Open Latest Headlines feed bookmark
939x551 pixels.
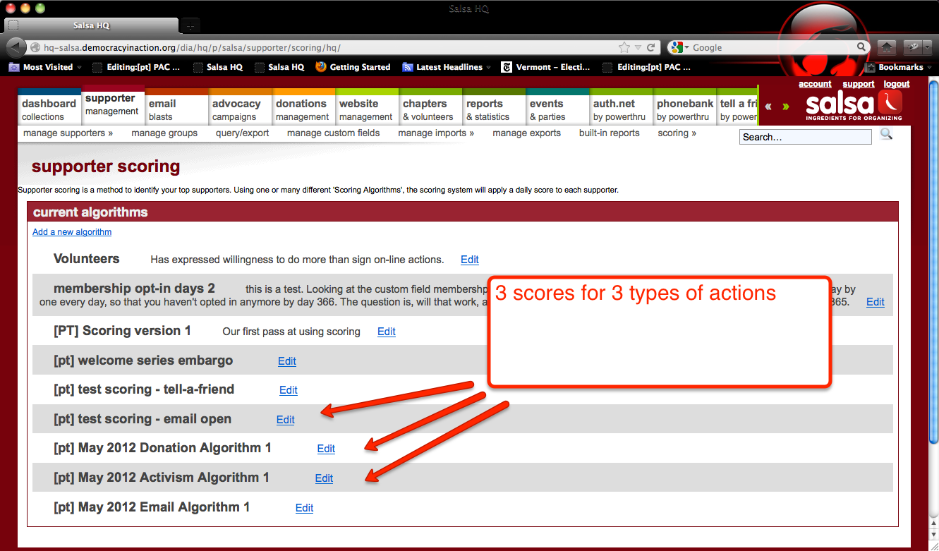447,67
